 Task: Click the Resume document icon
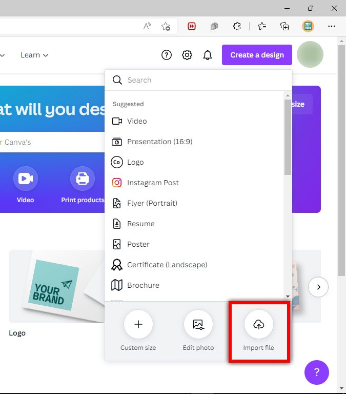point(117,224)
